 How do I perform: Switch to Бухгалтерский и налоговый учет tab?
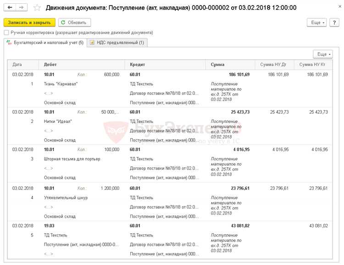45,43
